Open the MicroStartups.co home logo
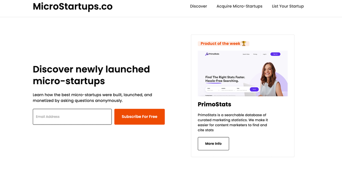The image size is (342, 171). coord(72,6)
